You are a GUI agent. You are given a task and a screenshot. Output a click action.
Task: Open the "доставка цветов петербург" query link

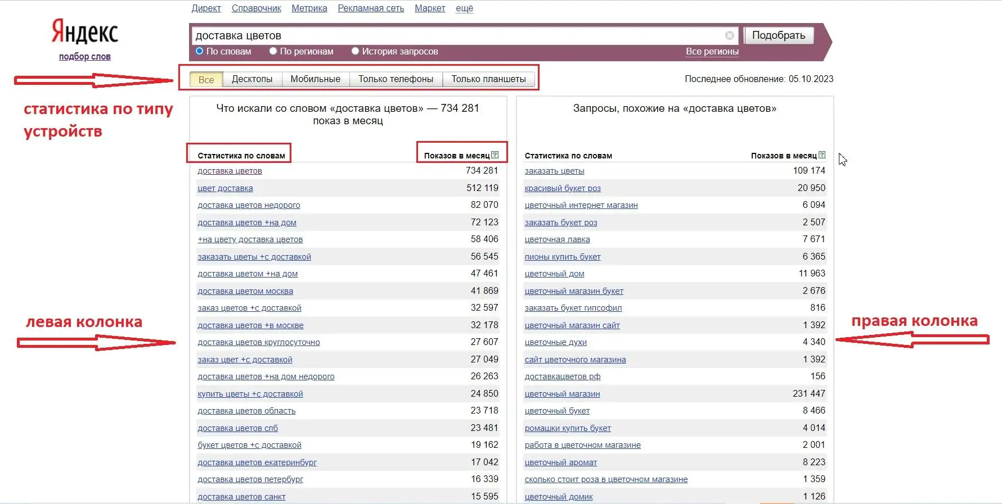coord(250,479)
